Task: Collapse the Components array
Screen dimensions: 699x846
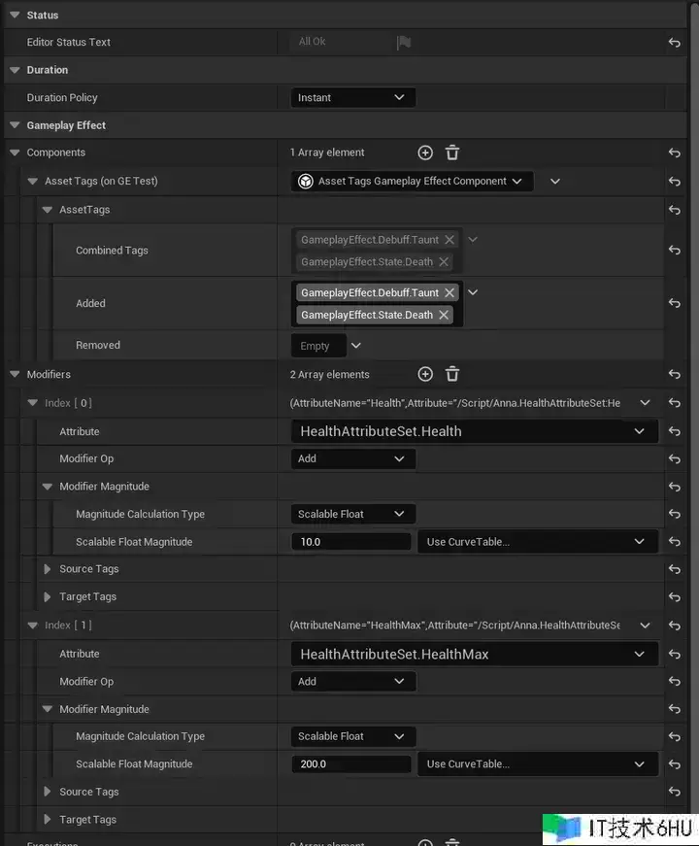Action: coord(15,152)
